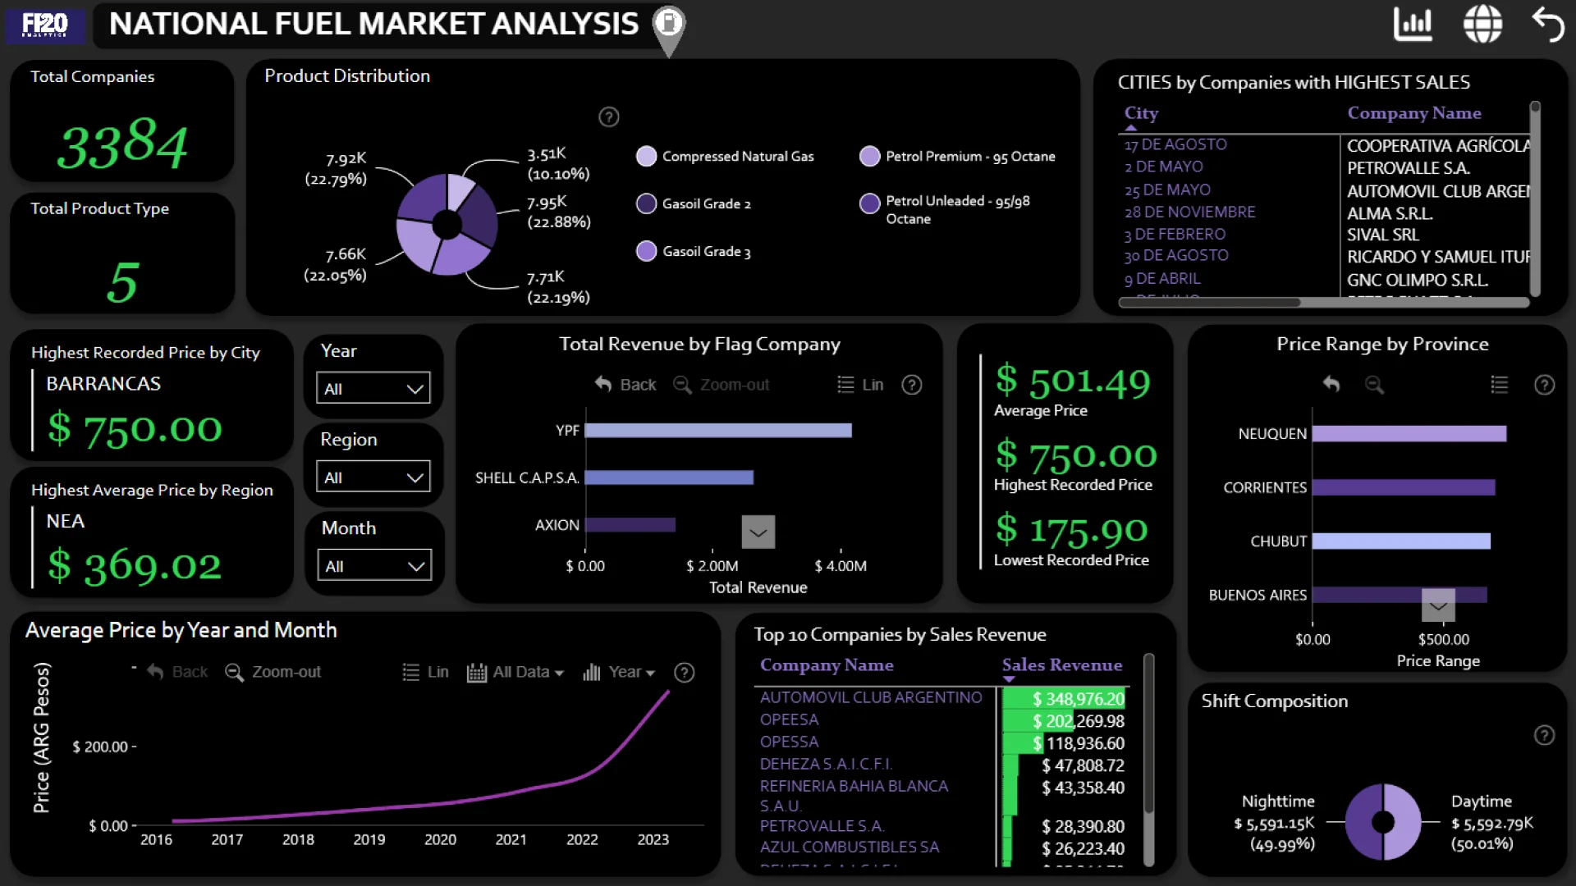The height and width of the screenshot is (886, 1576).
Task: Toggle Petrol Unleaded 95/98 Octane legend swatch
Action: tap(869, 203)
